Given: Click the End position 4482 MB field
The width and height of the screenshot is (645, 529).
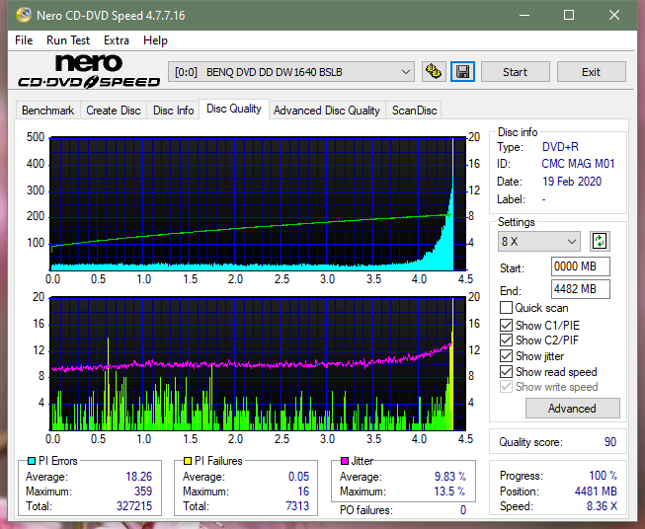Looking at the screenshot, I should click(580, 289).
